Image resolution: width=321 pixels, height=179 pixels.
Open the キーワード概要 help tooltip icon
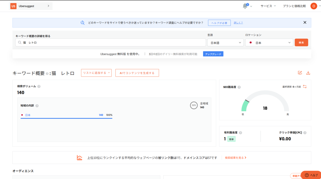(x=47, y=74)
